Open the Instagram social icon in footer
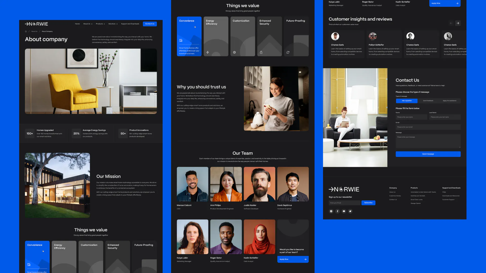This screenshot has width=486, height=273. pyautogui.click(x=331, y=211)
